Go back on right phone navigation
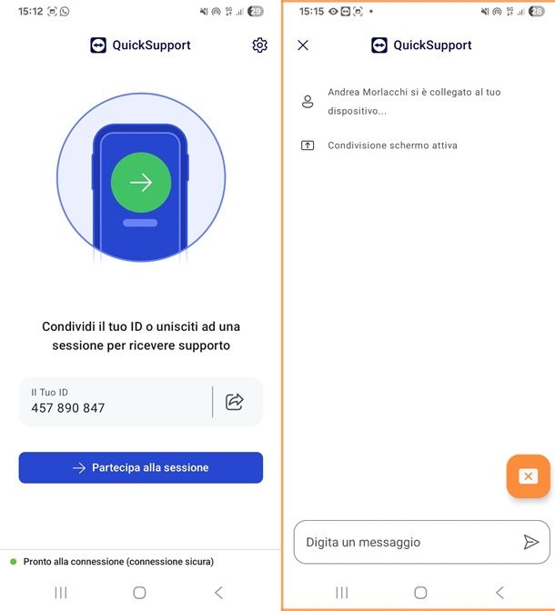Image resolution: width=555 pixels, height=611 pixels. click(x=499, y=593)
